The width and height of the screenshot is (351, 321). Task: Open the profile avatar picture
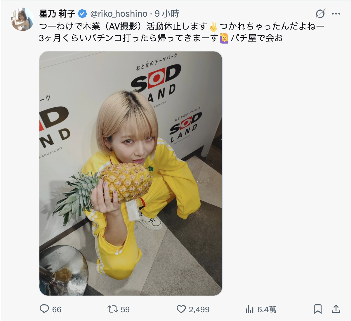pyautogui.click(x=22, y=19)
